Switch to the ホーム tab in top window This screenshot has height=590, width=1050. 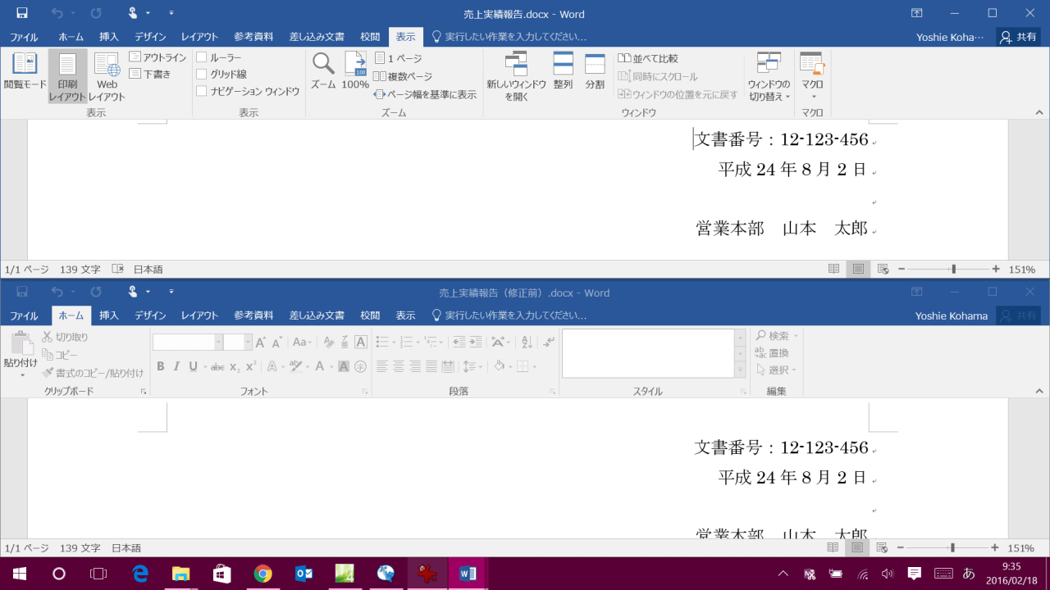[71, 37]
